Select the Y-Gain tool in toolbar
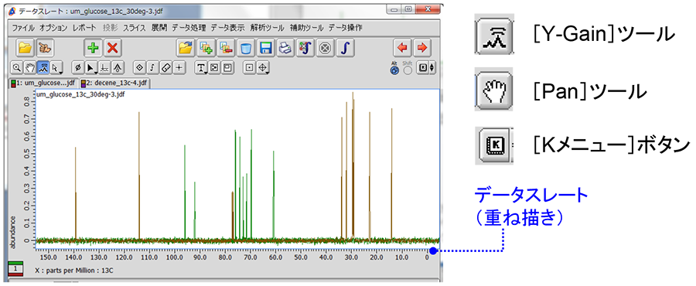This screenshot has width=696, height=286. [43, 68]
